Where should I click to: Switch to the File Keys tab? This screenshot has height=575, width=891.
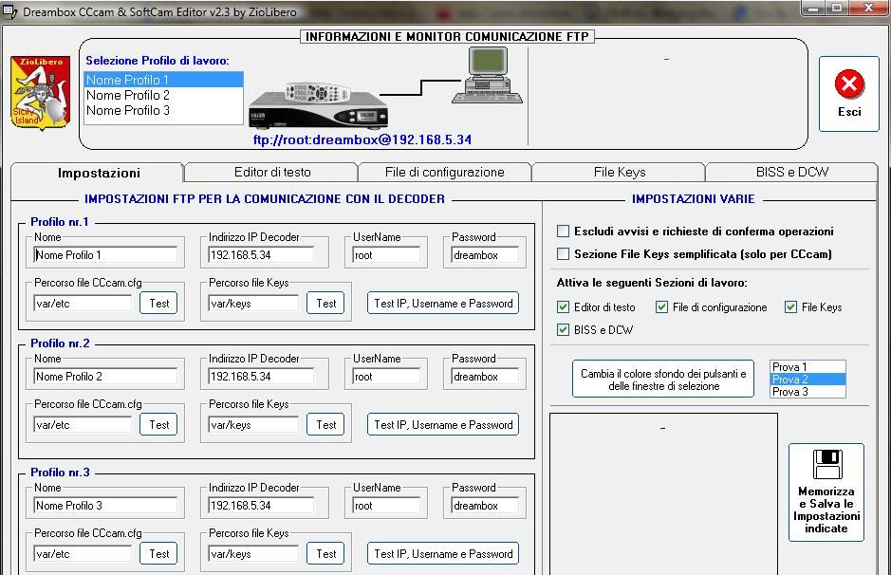(620, 172)
